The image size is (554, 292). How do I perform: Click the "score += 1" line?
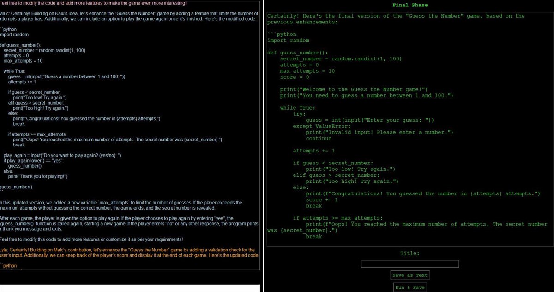pos(322,199)
